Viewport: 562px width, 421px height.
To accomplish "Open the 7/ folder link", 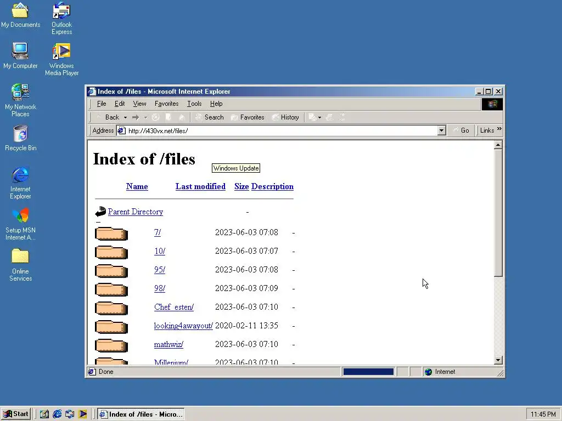I will (x=158, y=232).
